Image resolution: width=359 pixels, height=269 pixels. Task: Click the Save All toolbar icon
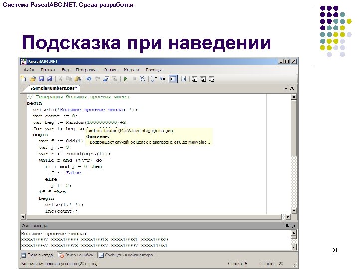(x=50, y=79)
